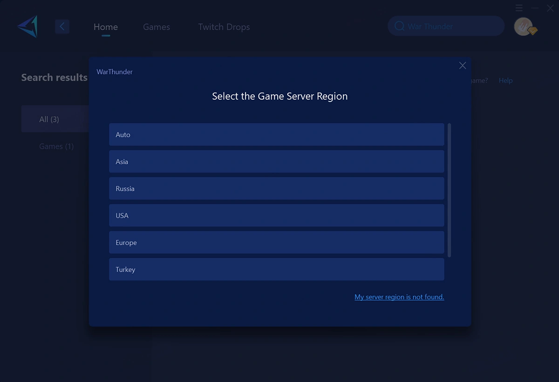Choose the Europe server region
The width and height of the screenshot is (559, 382).
coord(276,242)
